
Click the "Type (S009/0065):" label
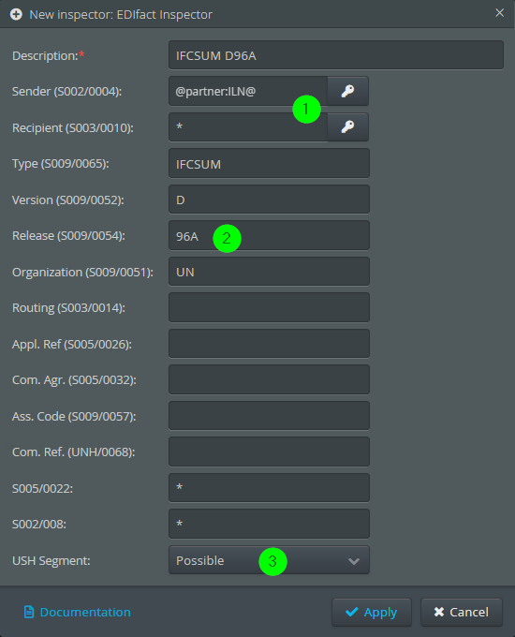pos(61,164)
